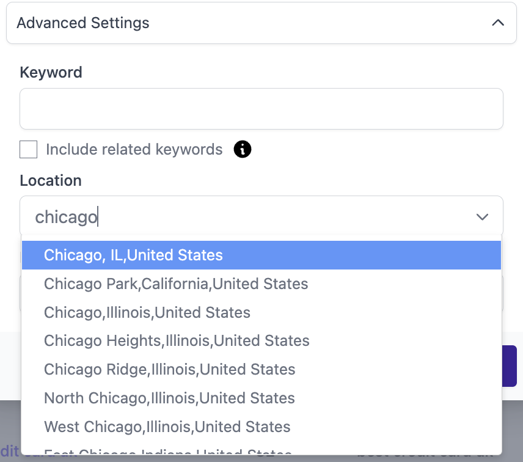Enable Include related keywords checkbox

click(28, 149)
